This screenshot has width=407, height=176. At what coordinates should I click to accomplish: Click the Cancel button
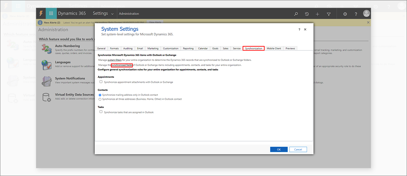[x=298, y=149]
